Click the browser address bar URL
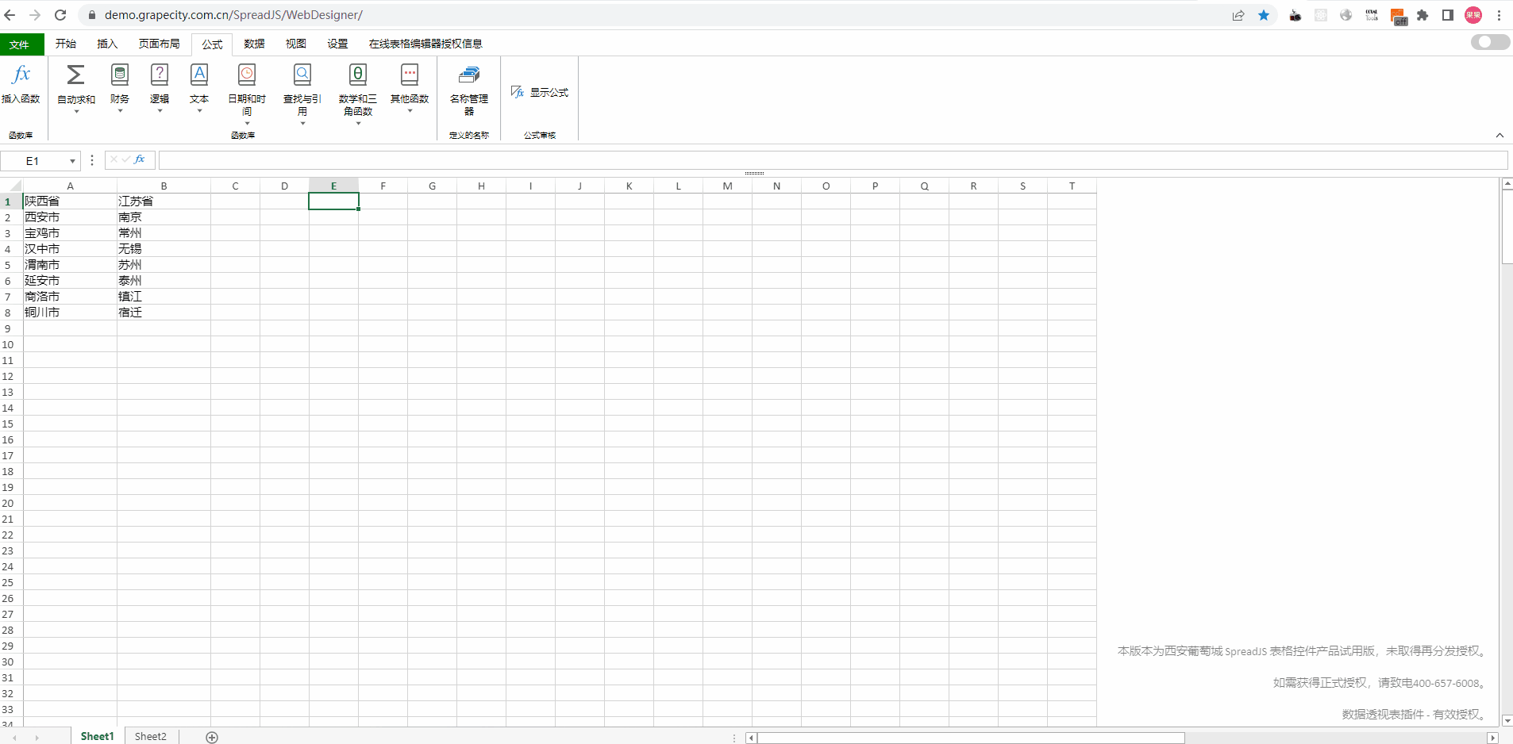This screenshot has height=744, width=1513. tap(233, 15)
